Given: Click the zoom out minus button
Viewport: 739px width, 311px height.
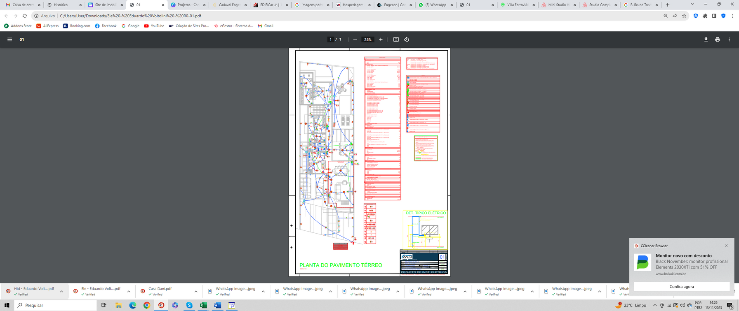Looking at the screenshot, I should [355, 39].
